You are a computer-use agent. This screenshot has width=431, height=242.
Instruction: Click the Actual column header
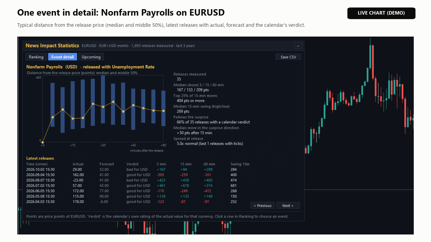pos(78,164)
